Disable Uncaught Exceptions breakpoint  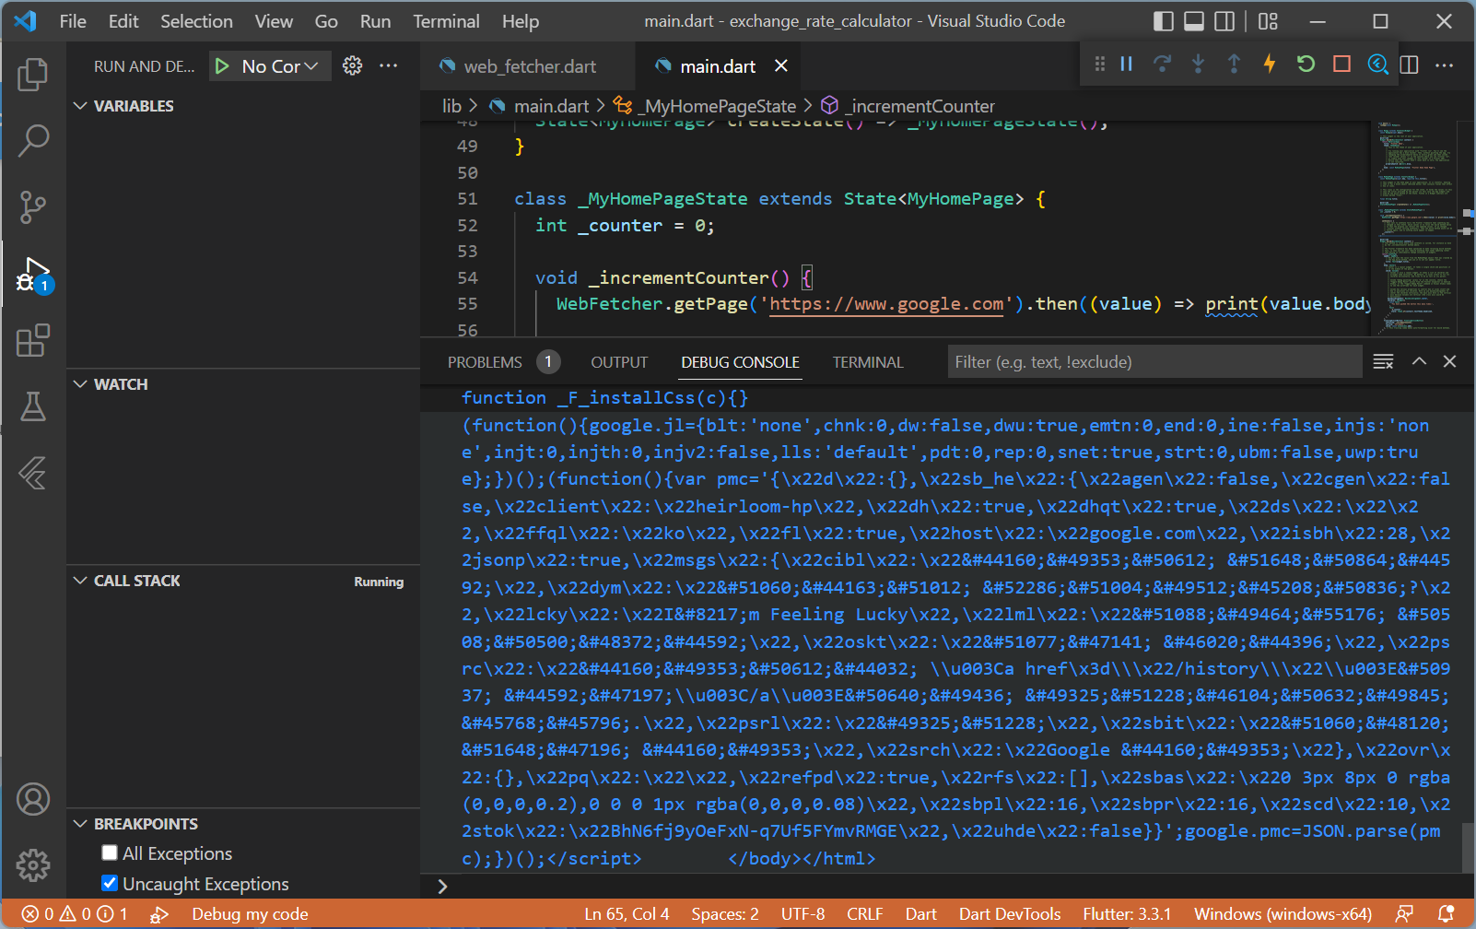click(110, 883)
